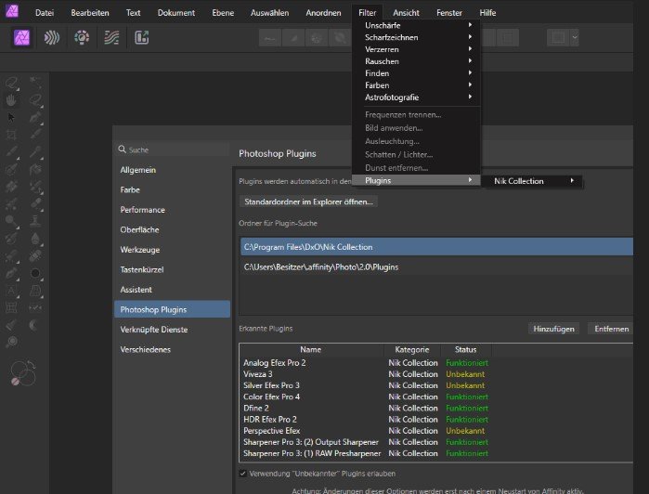Expand the Finden submenu
This screenshot has height=494, width=649.
416,73
